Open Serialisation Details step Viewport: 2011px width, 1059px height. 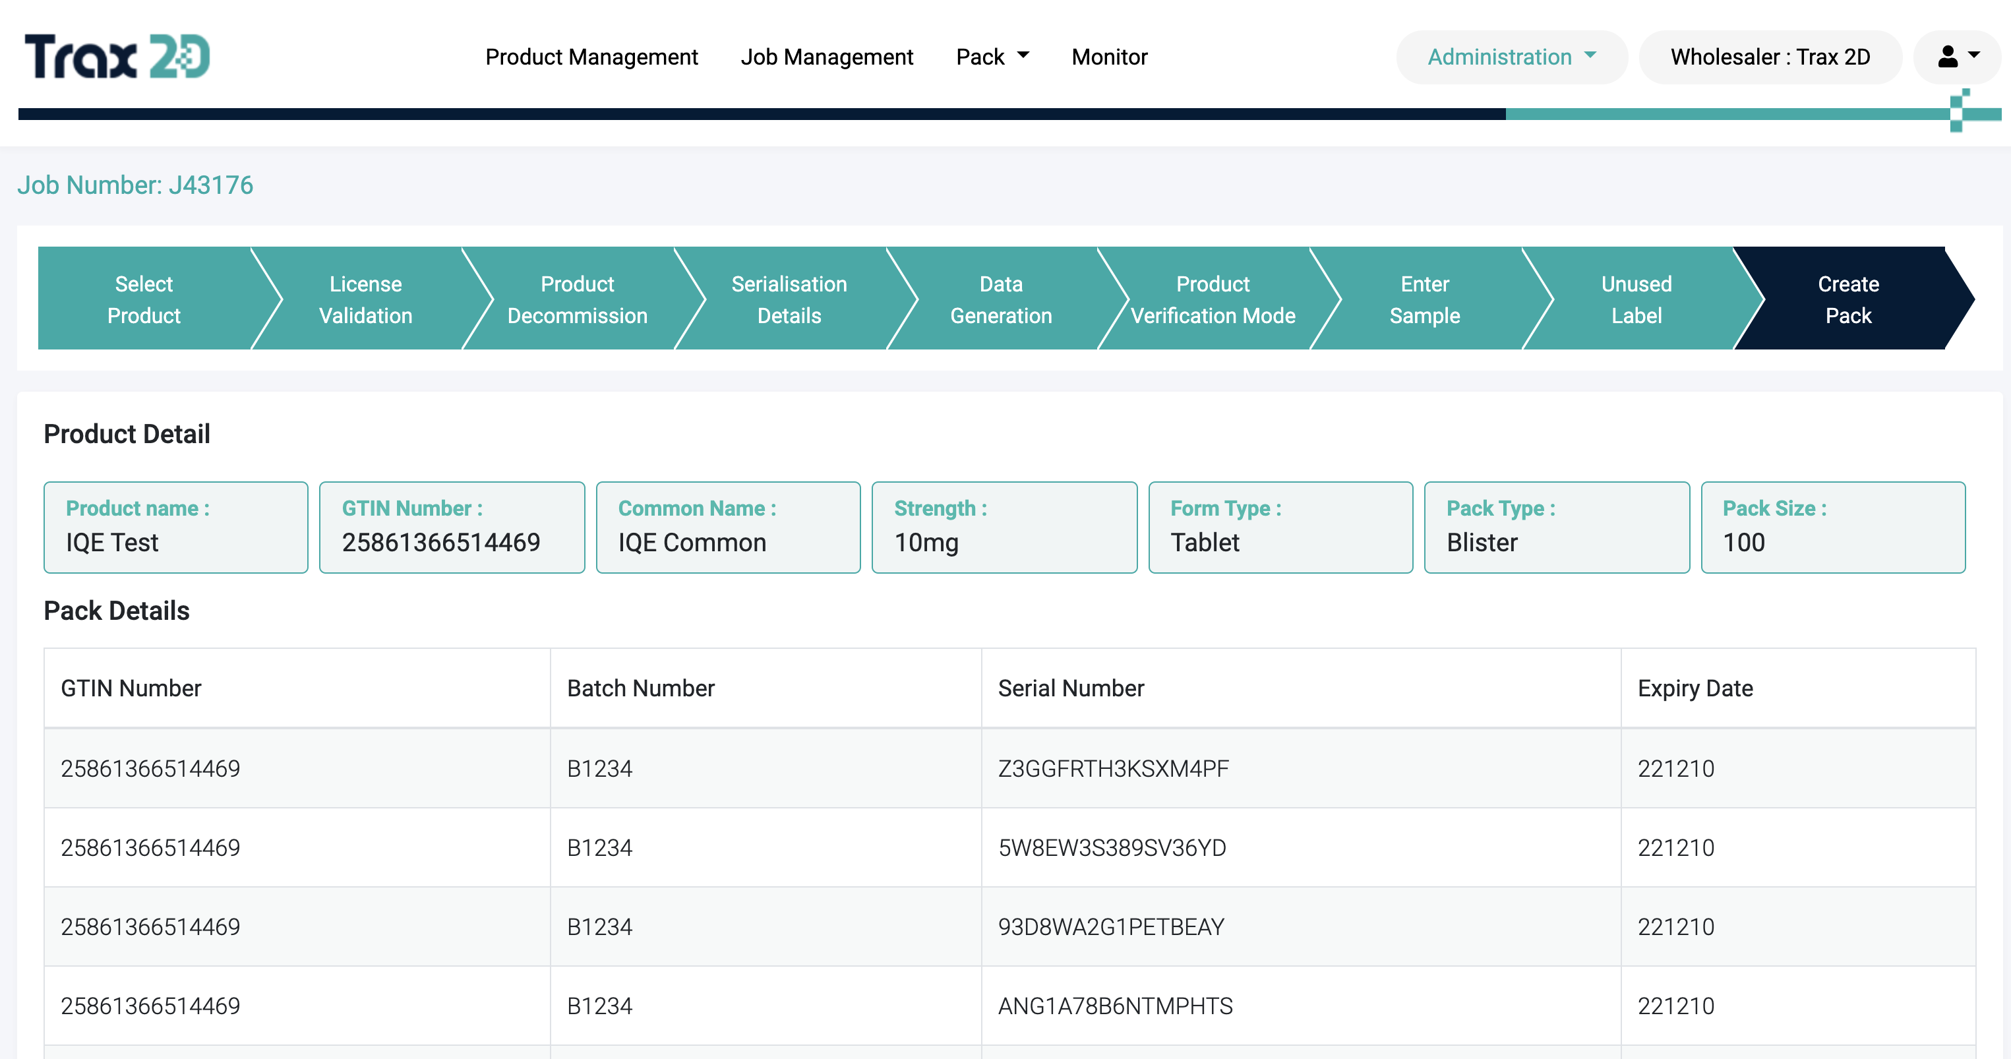789,299
